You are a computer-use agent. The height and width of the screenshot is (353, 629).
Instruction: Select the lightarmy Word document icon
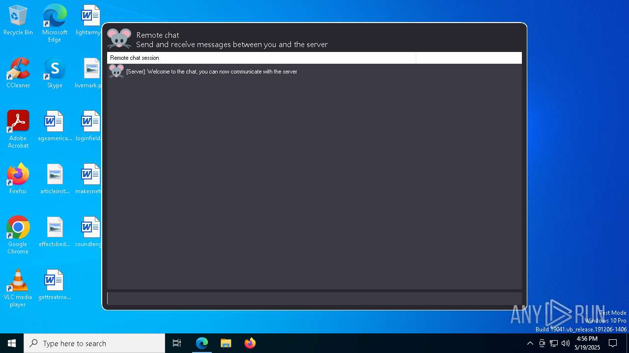point(89,20)
